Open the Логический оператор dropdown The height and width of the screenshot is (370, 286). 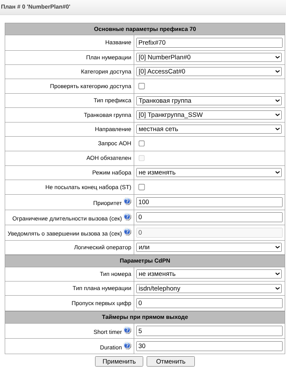[209, 248]
